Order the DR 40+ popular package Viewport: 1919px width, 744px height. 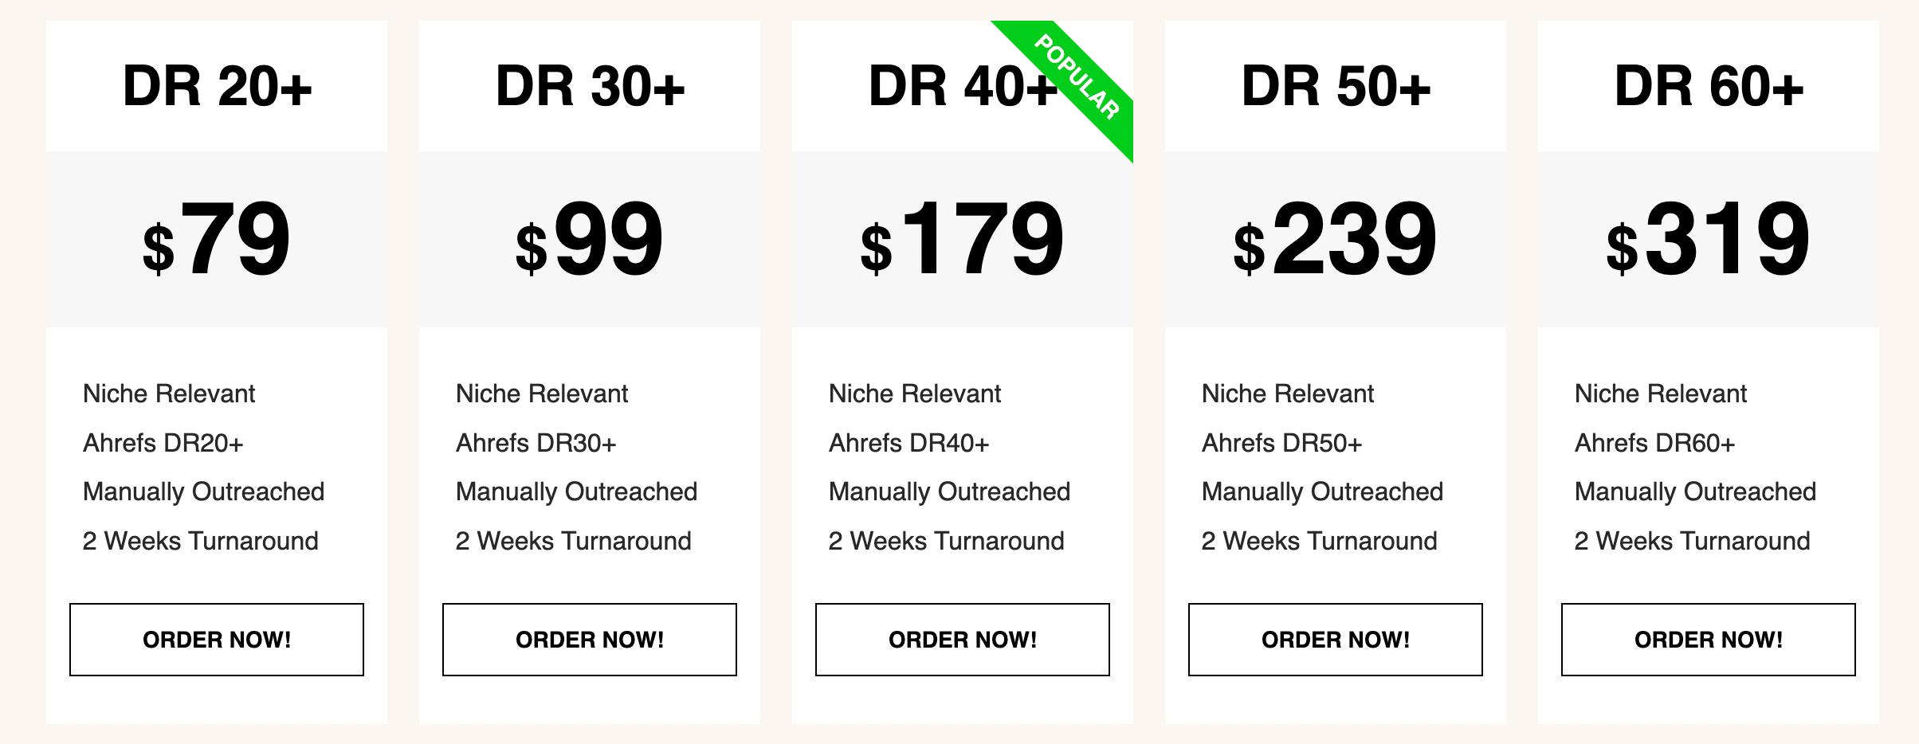click(x=963, y=640)
